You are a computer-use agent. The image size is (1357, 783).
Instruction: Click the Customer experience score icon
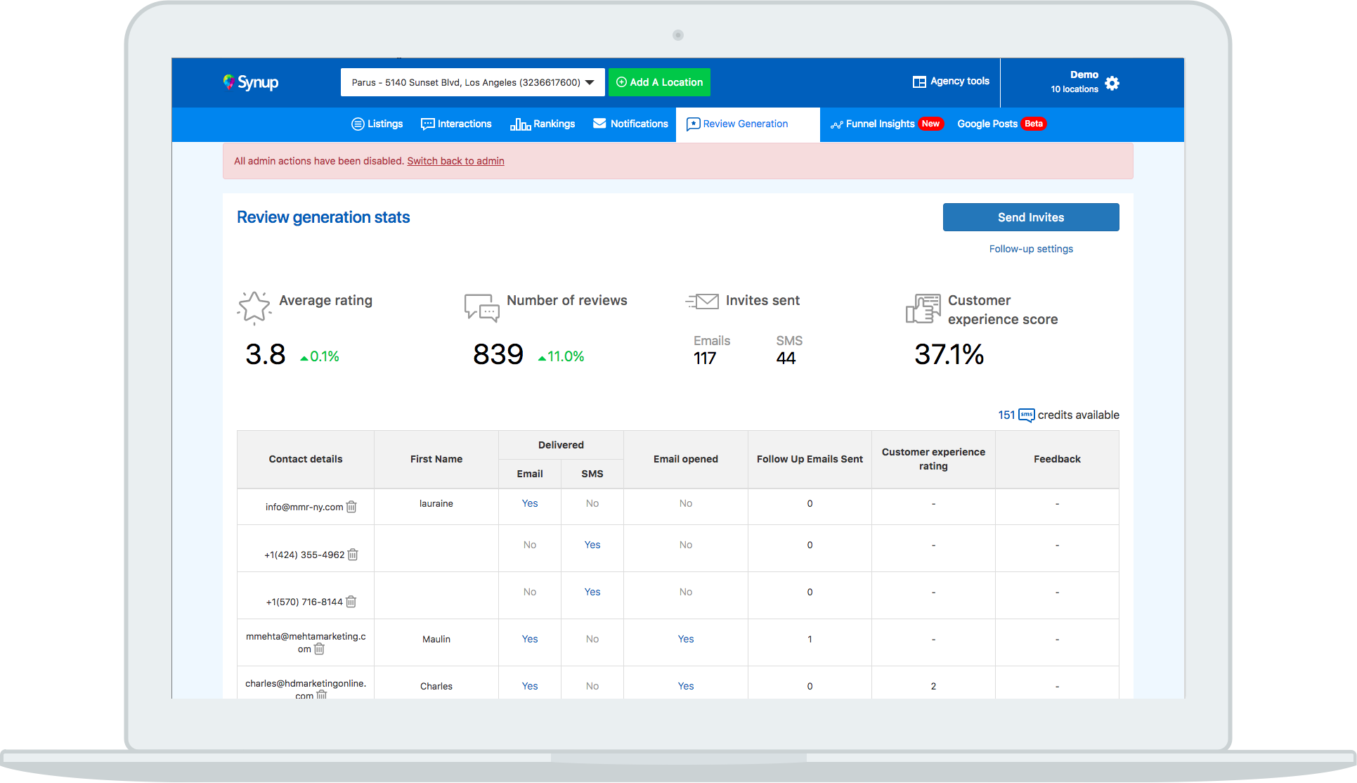[923, 309]
